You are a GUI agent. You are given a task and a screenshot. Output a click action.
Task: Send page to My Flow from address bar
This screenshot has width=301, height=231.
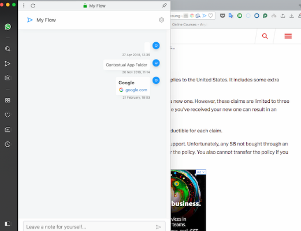[205, 16]
